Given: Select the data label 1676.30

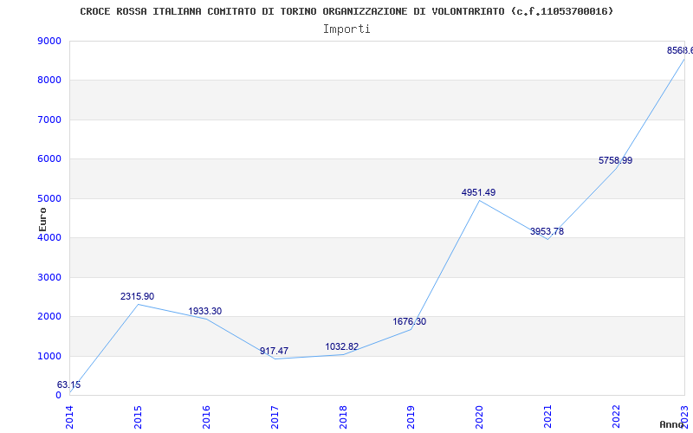Looking at the screenshot, I should (x=410, y=321).
